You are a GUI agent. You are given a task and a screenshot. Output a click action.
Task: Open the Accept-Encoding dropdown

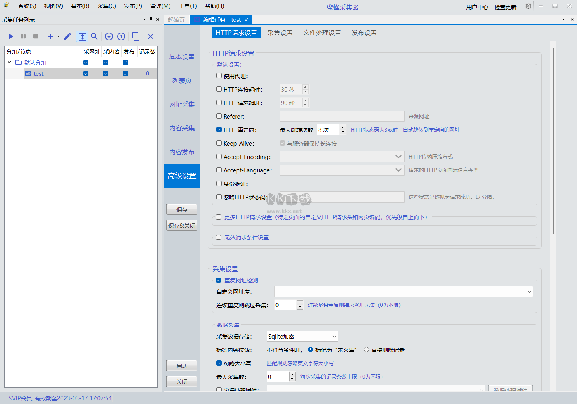click(399, 157)
